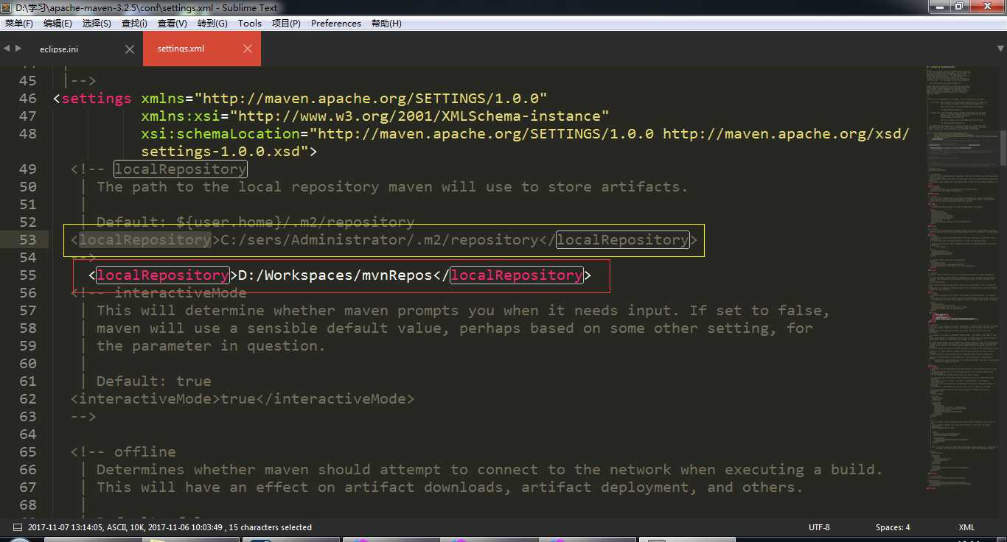
Task: Click the 'settings-1.0.0.xsd' wrapped text
Action: (220, 152)
